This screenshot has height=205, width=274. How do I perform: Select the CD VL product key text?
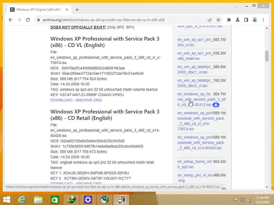click(x=92, y=95)
